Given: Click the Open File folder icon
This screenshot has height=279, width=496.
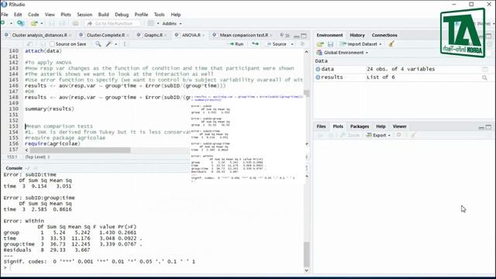Looking at the screenshot, I should tap(34, 23).
